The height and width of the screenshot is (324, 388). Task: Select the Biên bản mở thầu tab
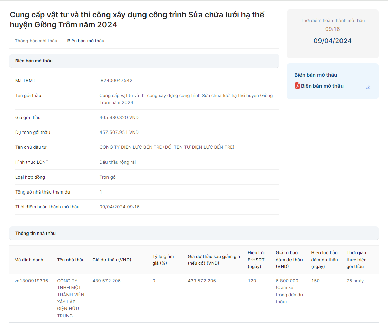(86, 41)
